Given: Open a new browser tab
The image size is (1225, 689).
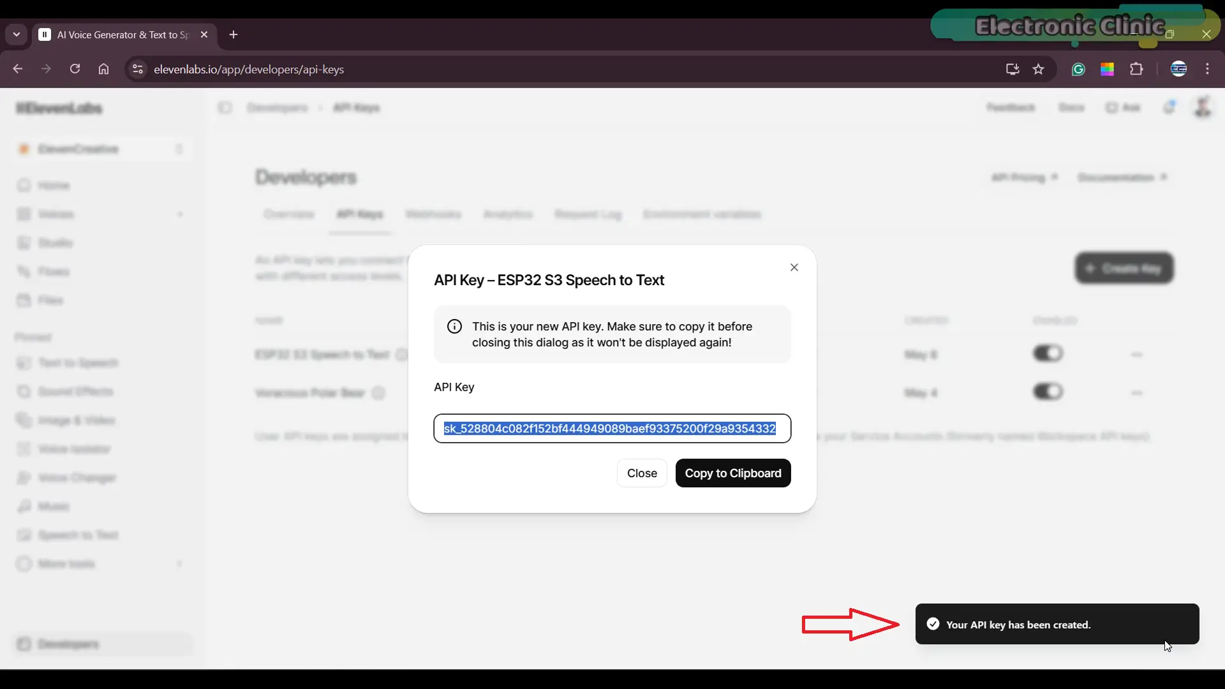Looking at the screenshot, I should pos(234,34).
